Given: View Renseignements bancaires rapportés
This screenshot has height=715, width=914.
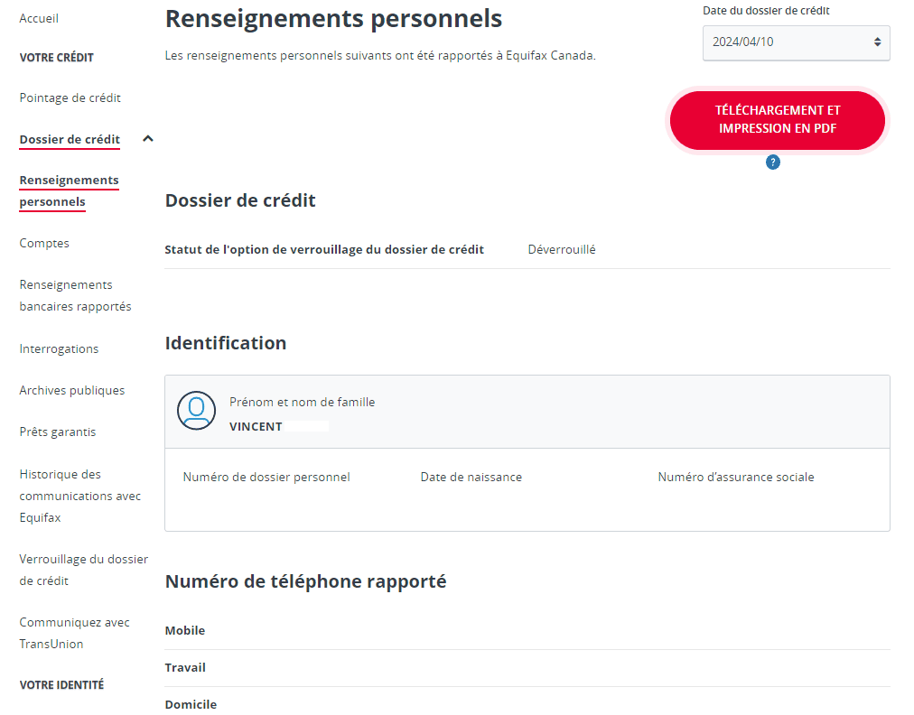Looking at the screenshot, I should (x=74, y=295).
